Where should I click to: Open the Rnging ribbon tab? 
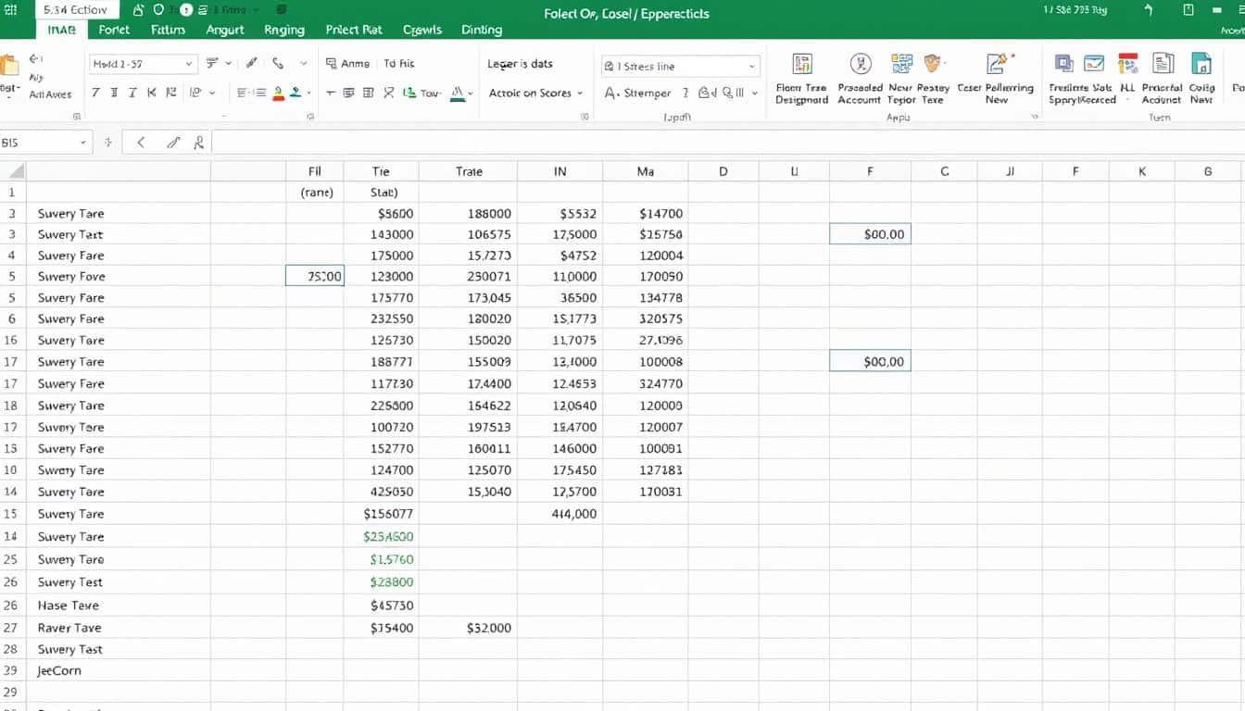(x=284, y=30)
